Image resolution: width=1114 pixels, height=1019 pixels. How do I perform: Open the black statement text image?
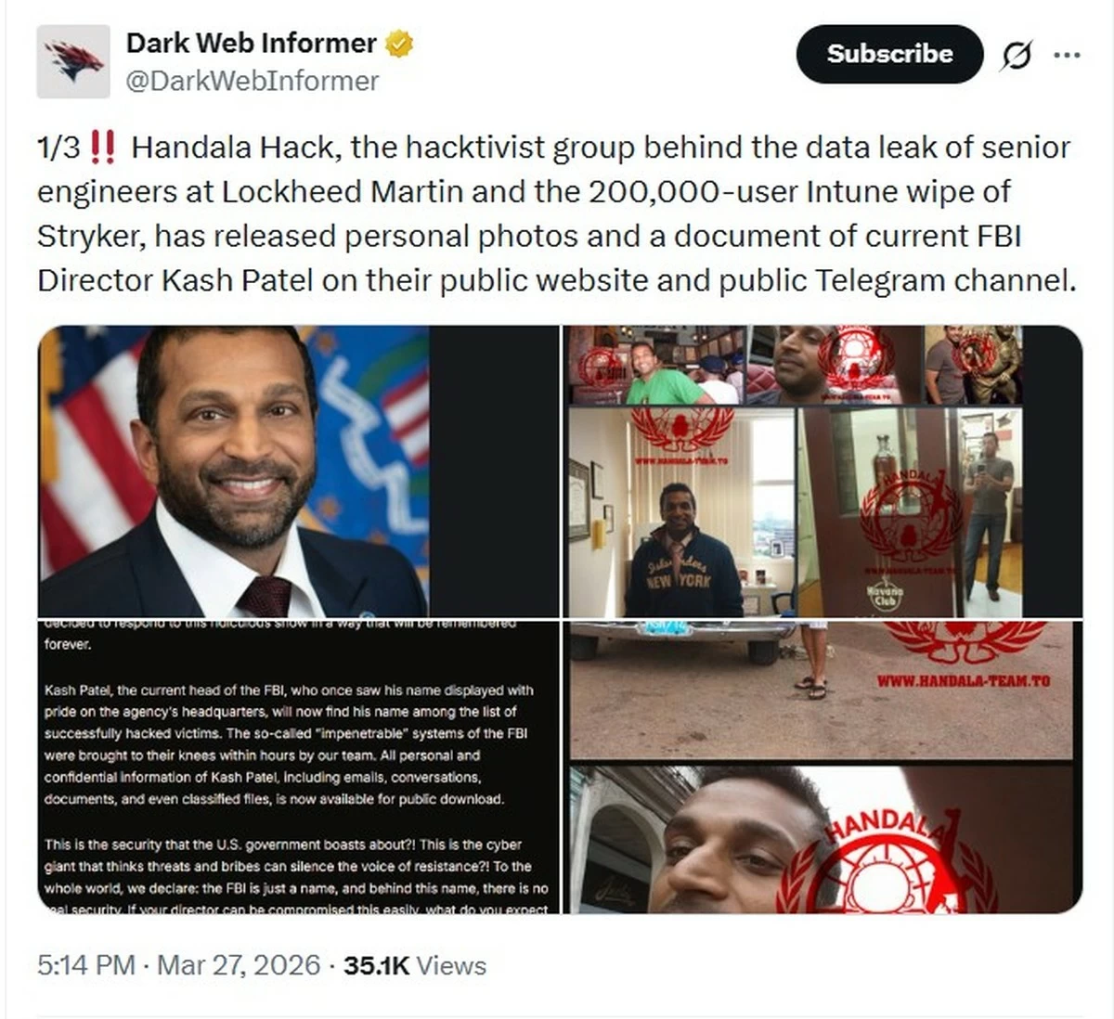[x=298, y=767]
